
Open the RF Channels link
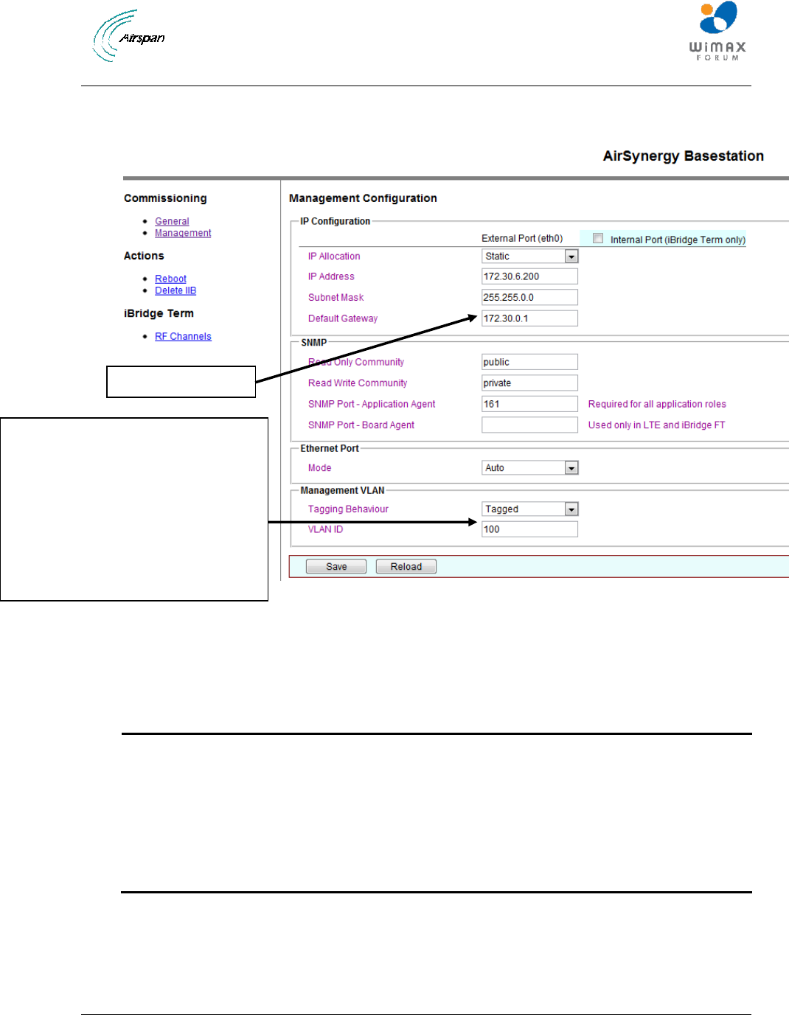point(183,336)
